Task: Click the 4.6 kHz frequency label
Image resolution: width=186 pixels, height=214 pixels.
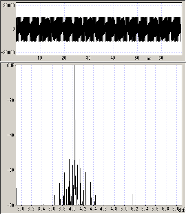Action: [x=103, y=209]
